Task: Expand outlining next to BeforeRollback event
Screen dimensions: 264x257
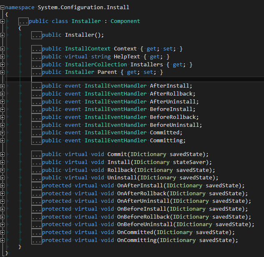Action: (x=2, y=117)
